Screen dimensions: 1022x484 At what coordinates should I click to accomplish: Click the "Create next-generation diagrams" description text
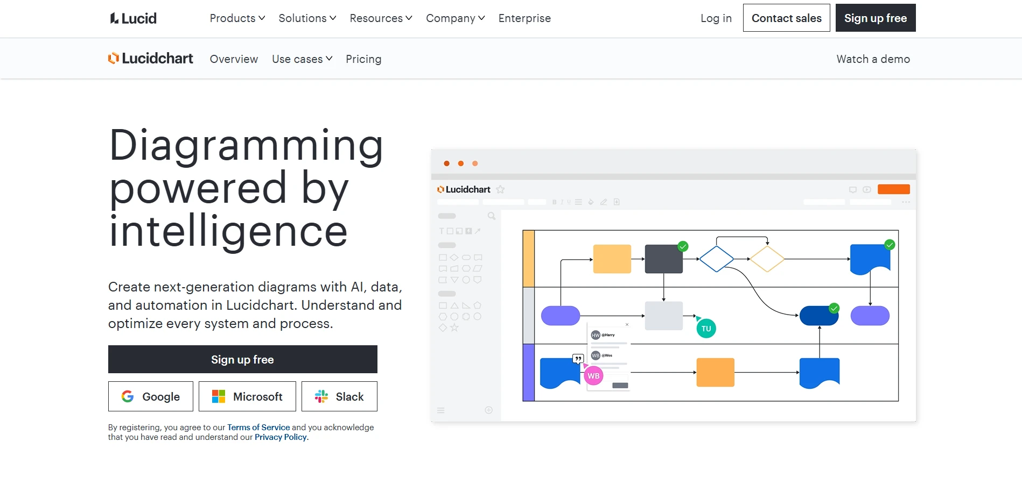tap(255, 305)
